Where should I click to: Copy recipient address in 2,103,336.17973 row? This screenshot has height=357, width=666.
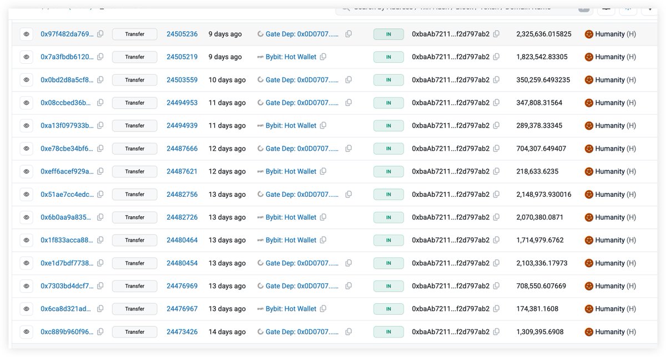point(496,263)
